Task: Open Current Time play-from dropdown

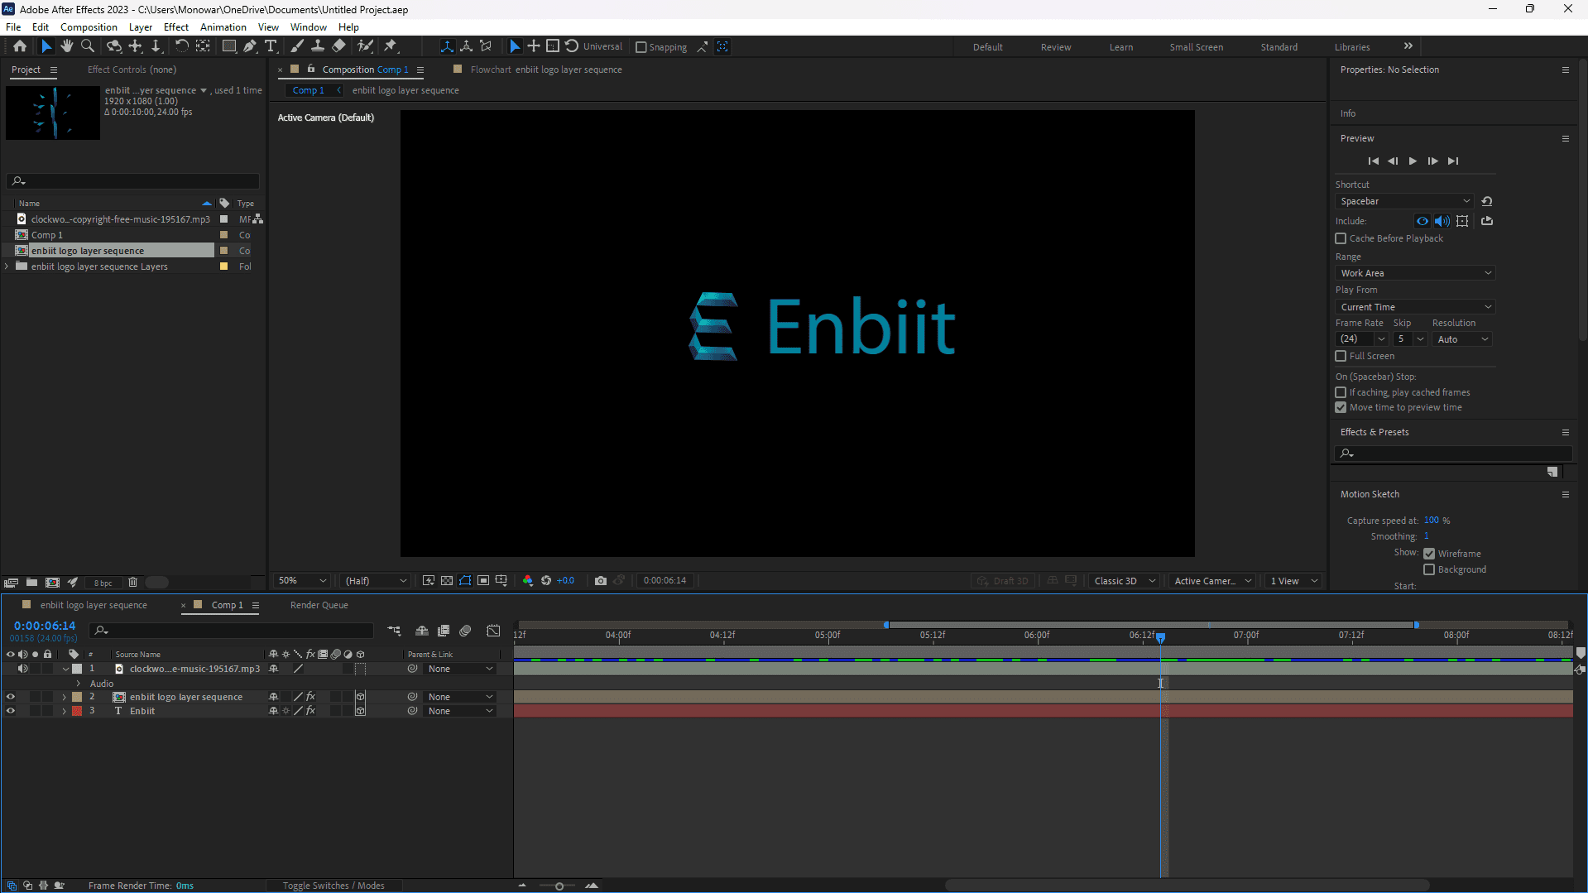Action: click(1415, 307)
